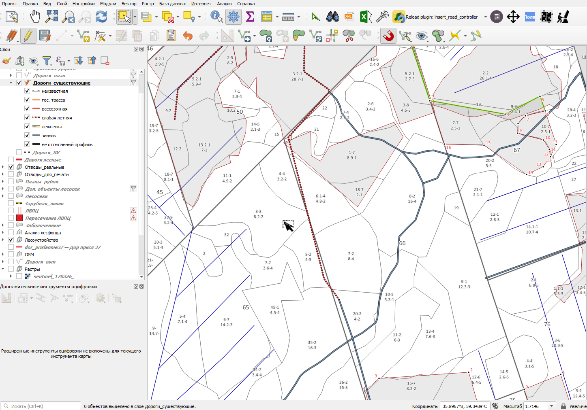The height and width of the screenshot is (410, 587).
Task: Refresh the map canvas
Action: pos(101,17)
